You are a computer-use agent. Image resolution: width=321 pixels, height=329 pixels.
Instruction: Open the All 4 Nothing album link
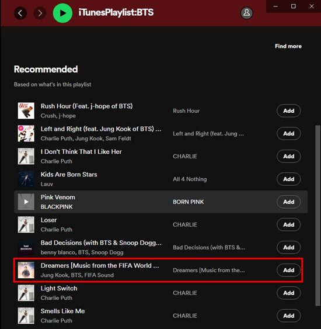point(190,179)
